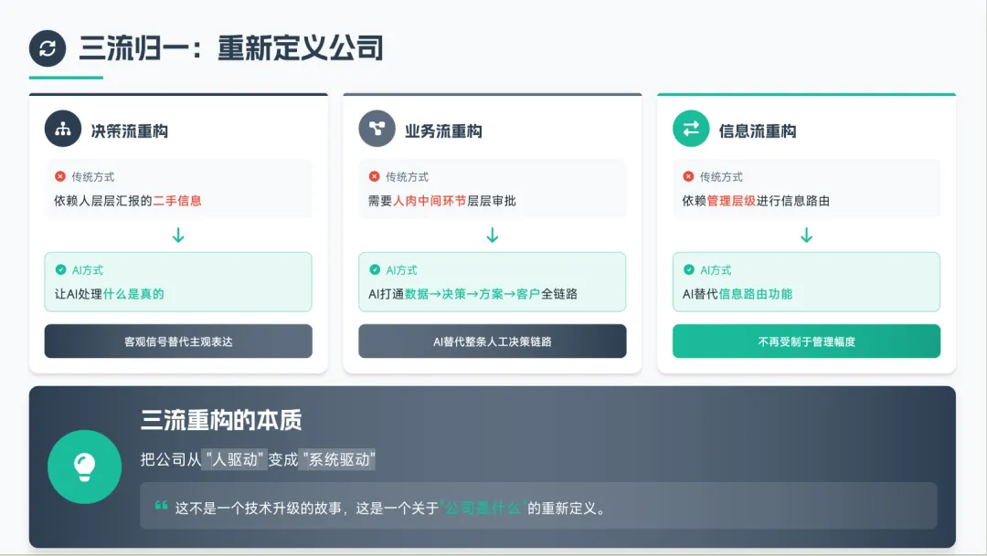The width and height of the screenshot is (987, 556).
Task: Click the green swap-arrows icon beside 信息流重构
Action: click(x=691, y=129)
